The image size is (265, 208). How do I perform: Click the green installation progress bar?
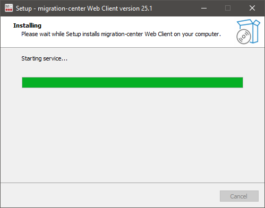pyautogui.click(x=132, y=82)
